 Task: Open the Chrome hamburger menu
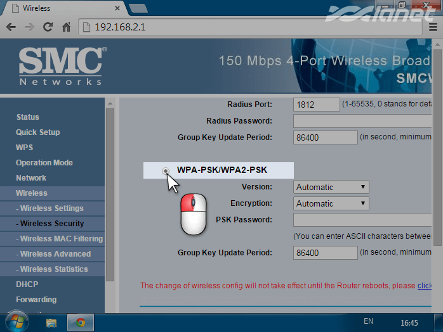click(433, 27)
